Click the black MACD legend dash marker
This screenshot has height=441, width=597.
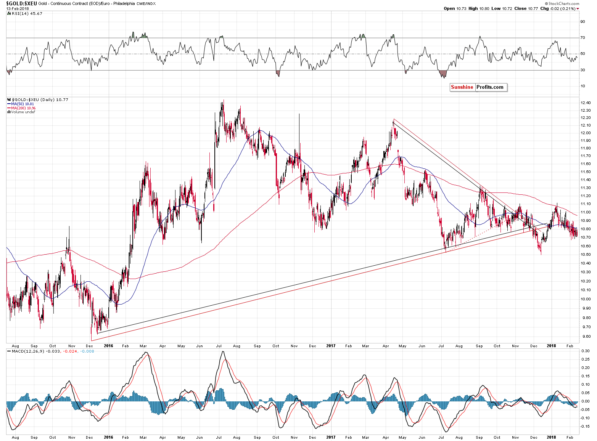click(x=9, y=351)
